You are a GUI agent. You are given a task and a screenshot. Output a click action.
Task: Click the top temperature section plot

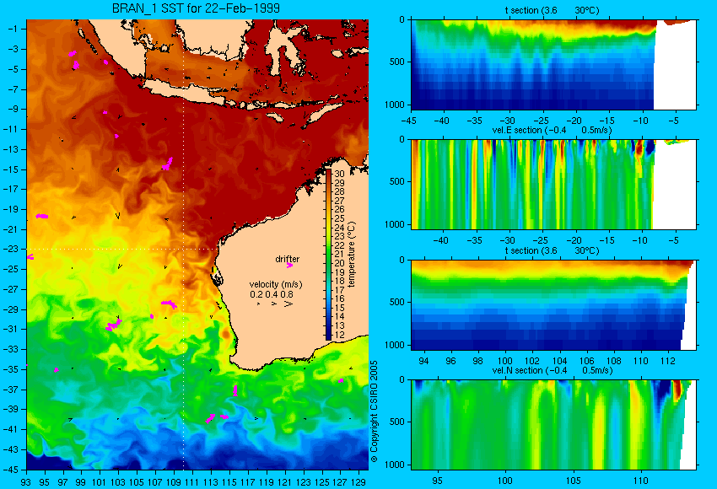[x=553, y=64]
